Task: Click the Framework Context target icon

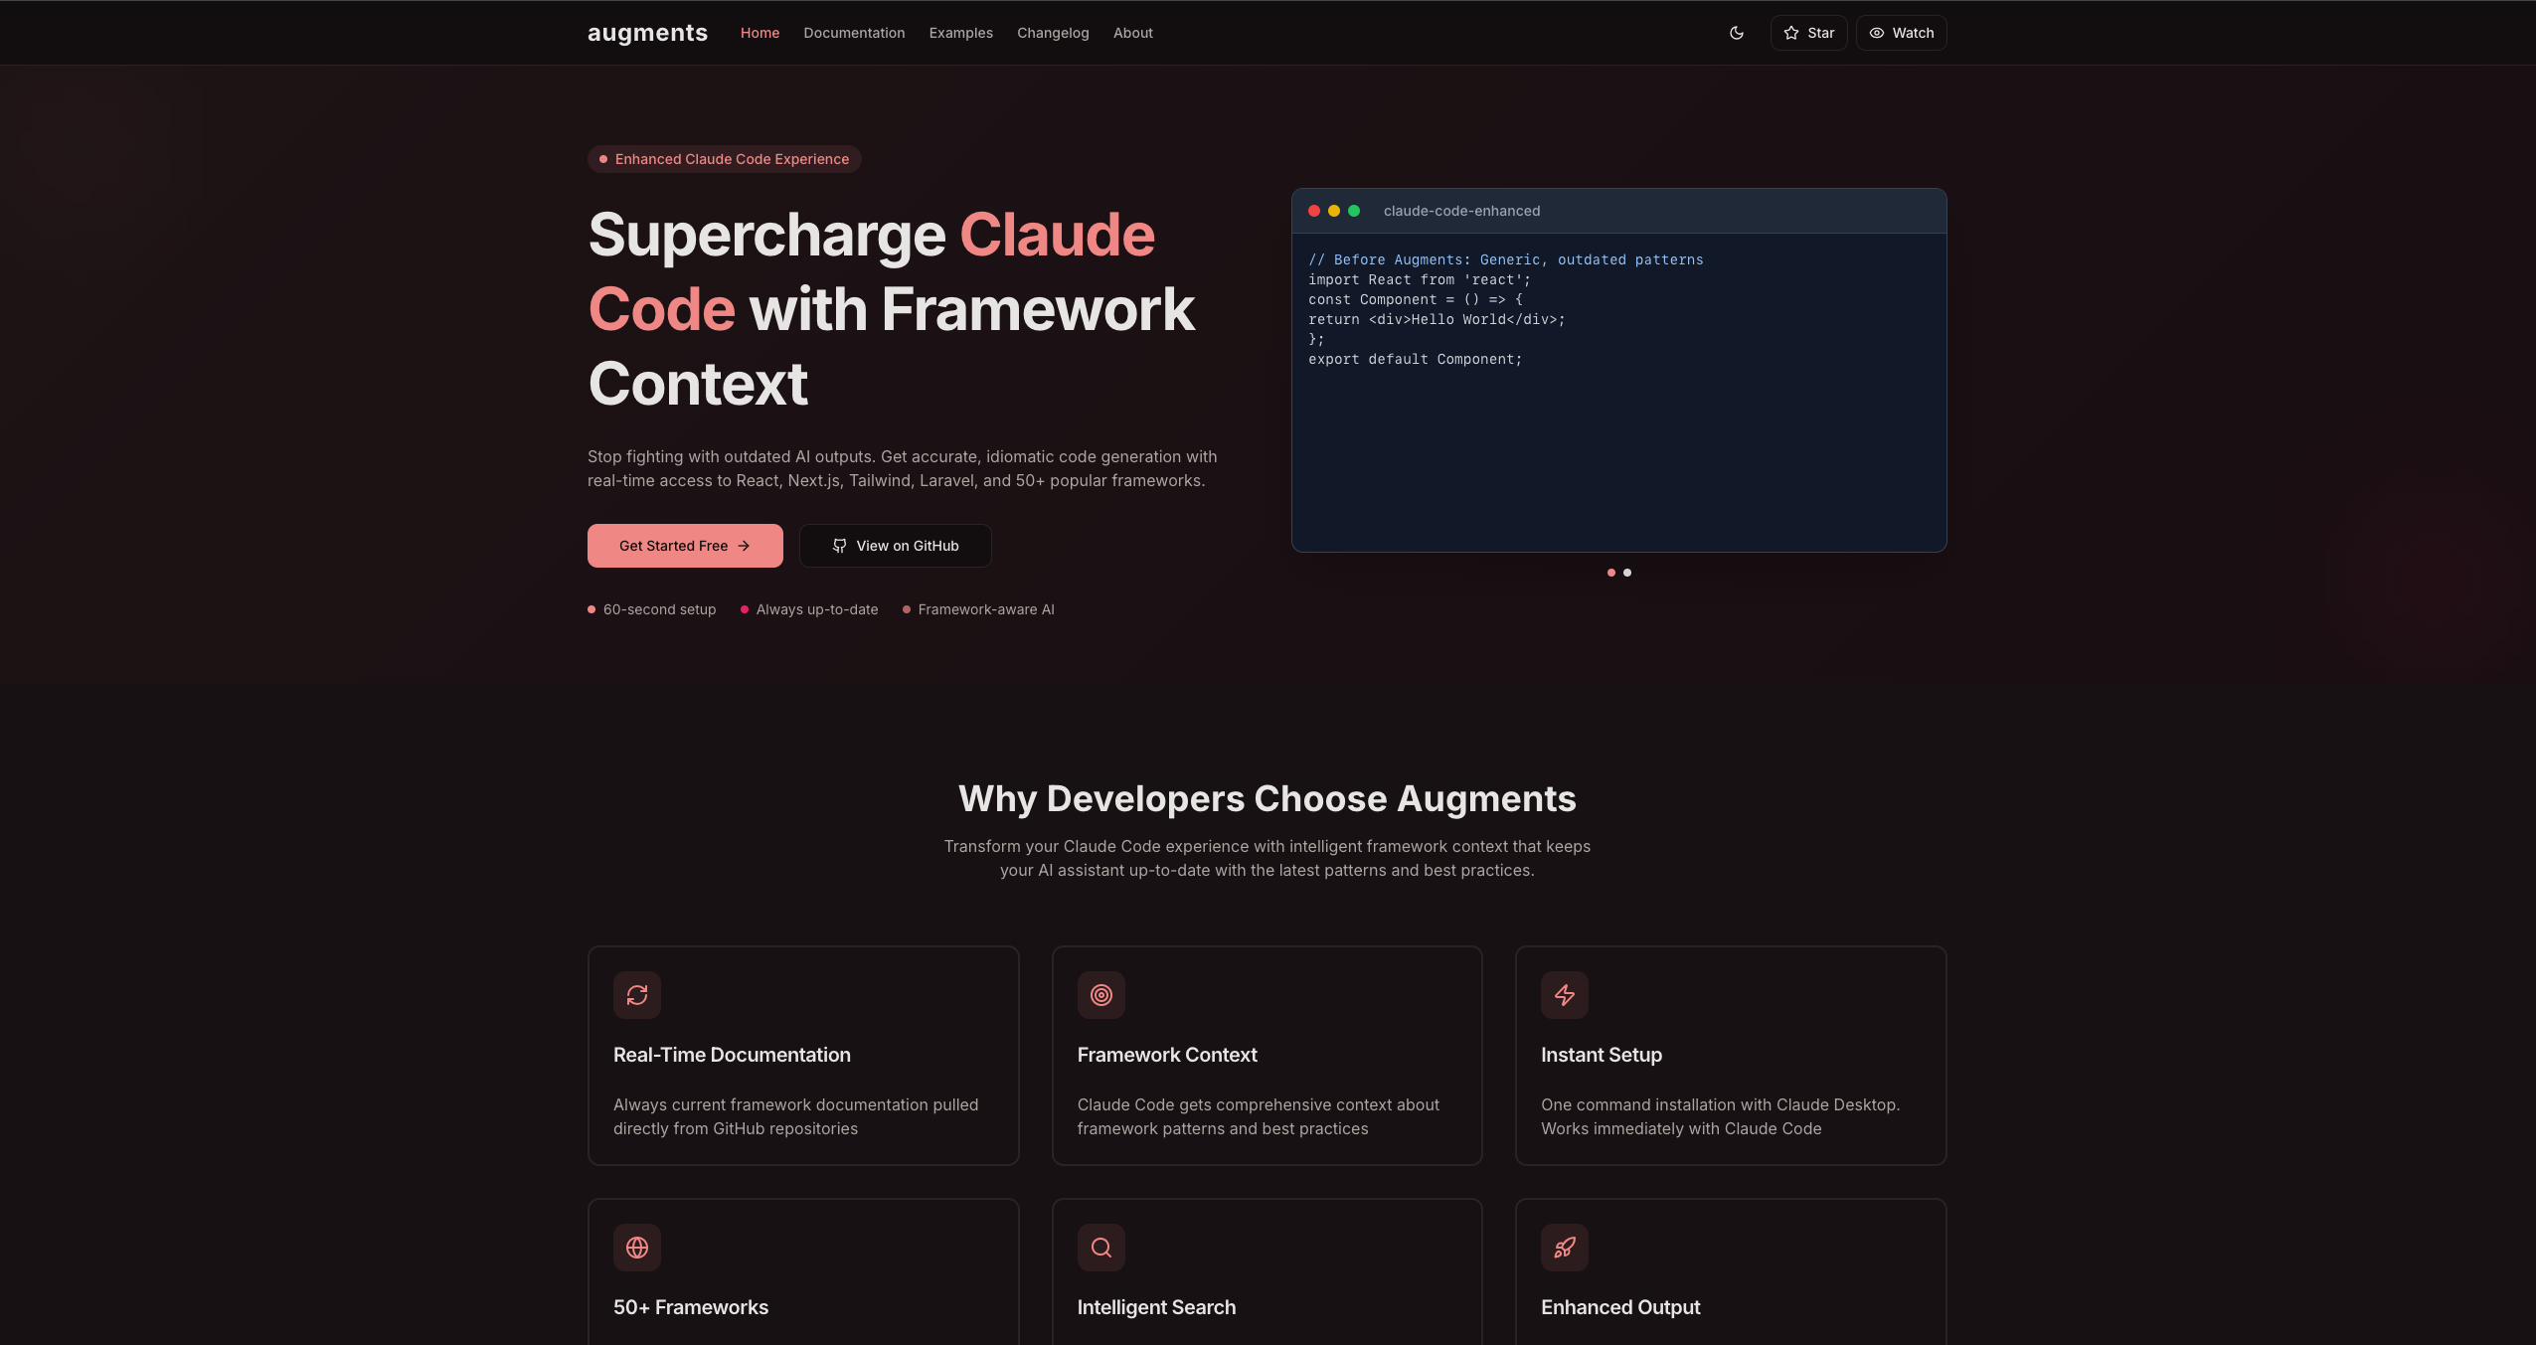Action: click(1100, 995)
